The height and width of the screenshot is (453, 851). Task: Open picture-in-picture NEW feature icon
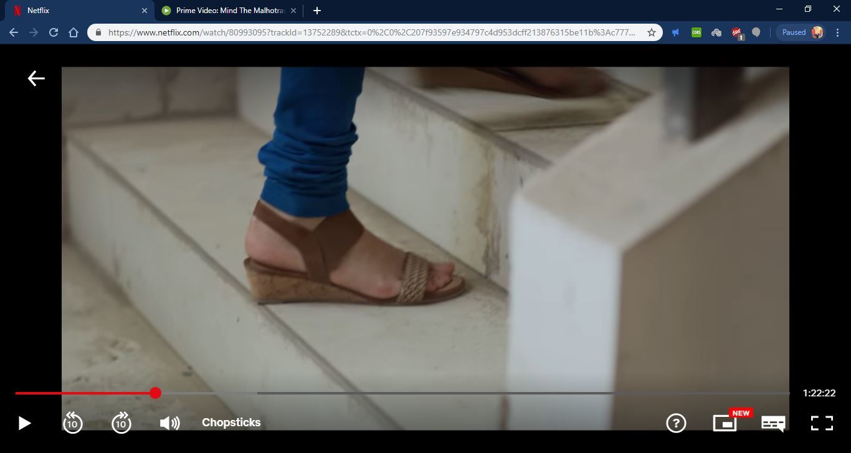point(725,423)
